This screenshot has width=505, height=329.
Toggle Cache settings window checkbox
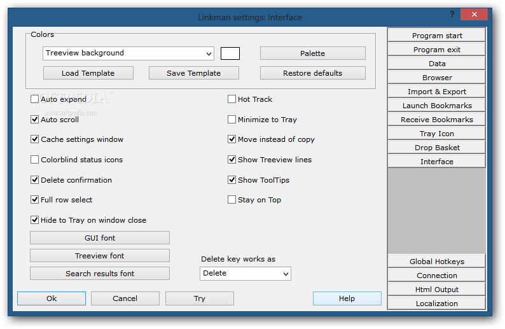34,139
